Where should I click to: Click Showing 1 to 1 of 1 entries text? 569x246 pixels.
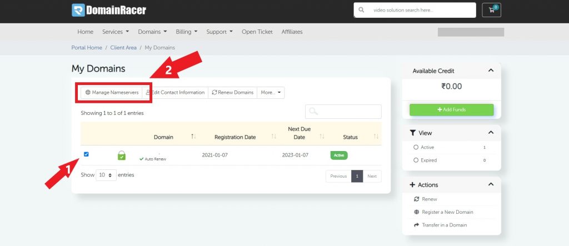[112, 113]
